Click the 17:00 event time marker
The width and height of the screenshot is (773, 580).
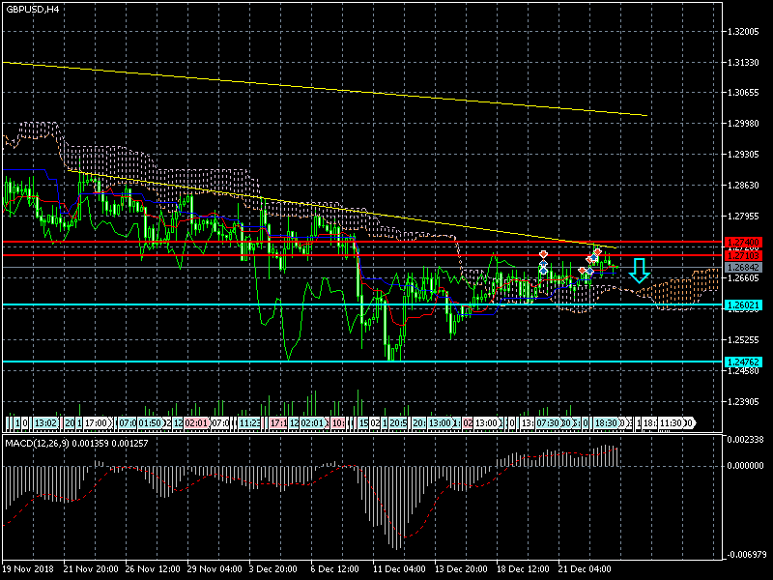[97, 423]
